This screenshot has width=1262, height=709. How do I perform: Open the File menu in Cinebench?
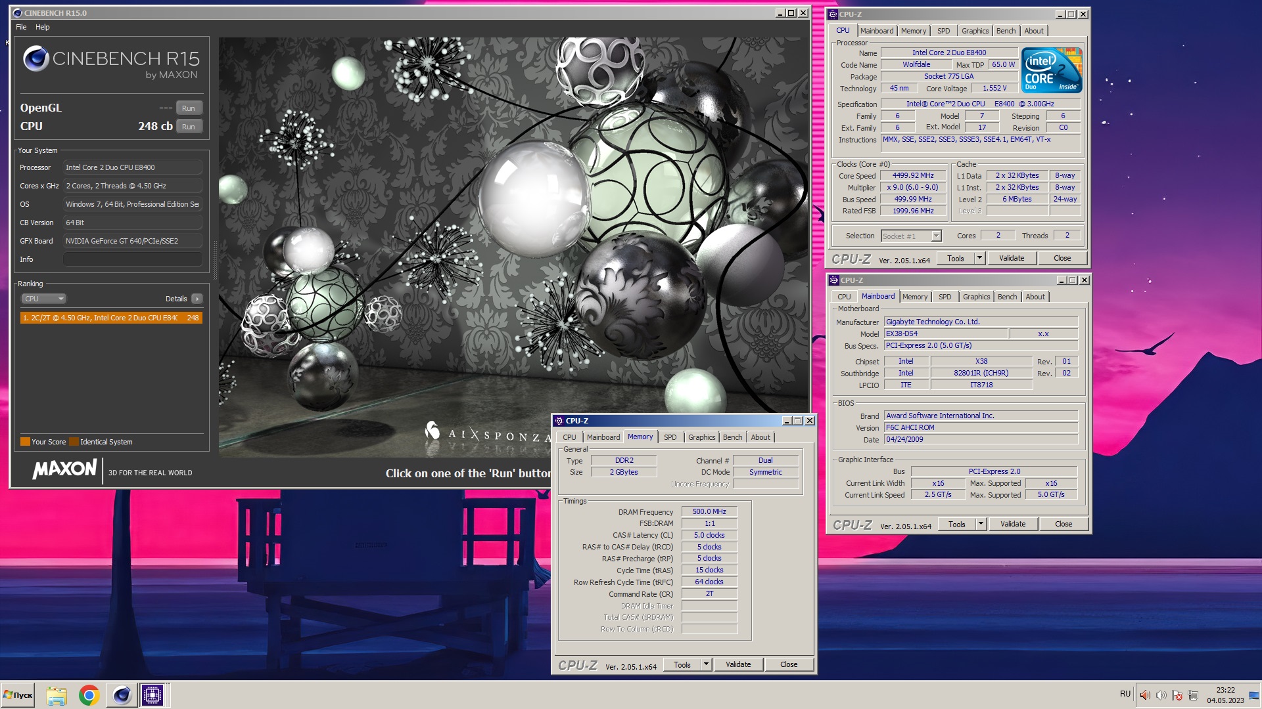tap(21, 27)
